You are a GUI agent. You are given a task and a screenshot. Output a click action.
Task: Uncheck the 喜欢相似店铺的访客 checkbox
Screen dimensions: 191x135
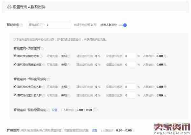pyautogui.click(x=15, y=64)
